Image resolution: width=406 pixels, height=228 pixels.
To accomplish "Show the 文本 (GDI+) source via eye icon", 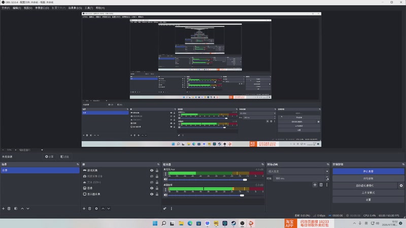I will tap(152, 182).
